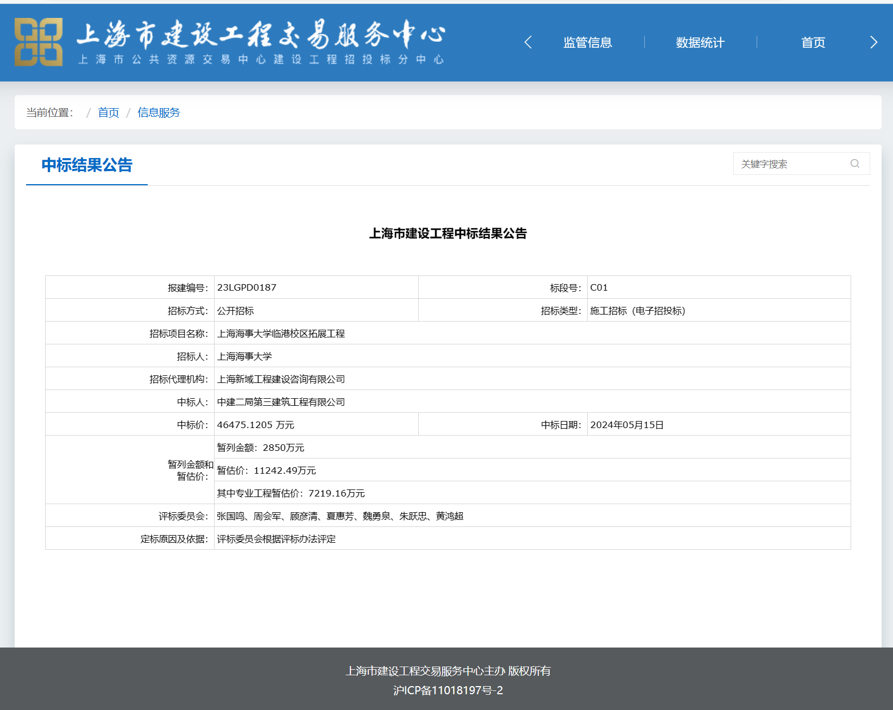
Task: Click the 首页 breadcrumb link
Action: (x=108, y=112)
